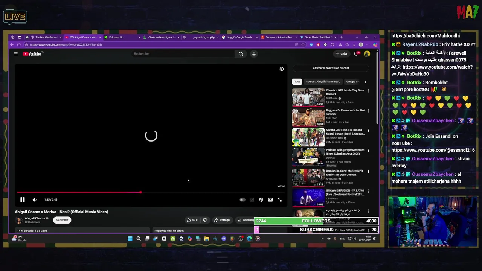Toggle the autoplay switch in the player
Image resolution: width=482 pixels, height=271 pixels.
pyautogui.click(x=243, y=200)
